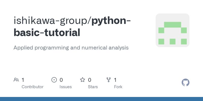Click the blue bottom language bar
The height and width of the screenshot is (101, 203).
click(101, 99)
